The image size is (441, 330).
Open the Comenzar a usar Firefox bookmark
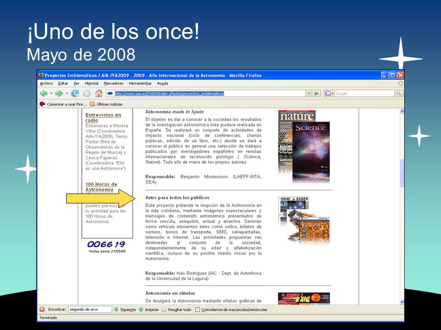[63, 104]
